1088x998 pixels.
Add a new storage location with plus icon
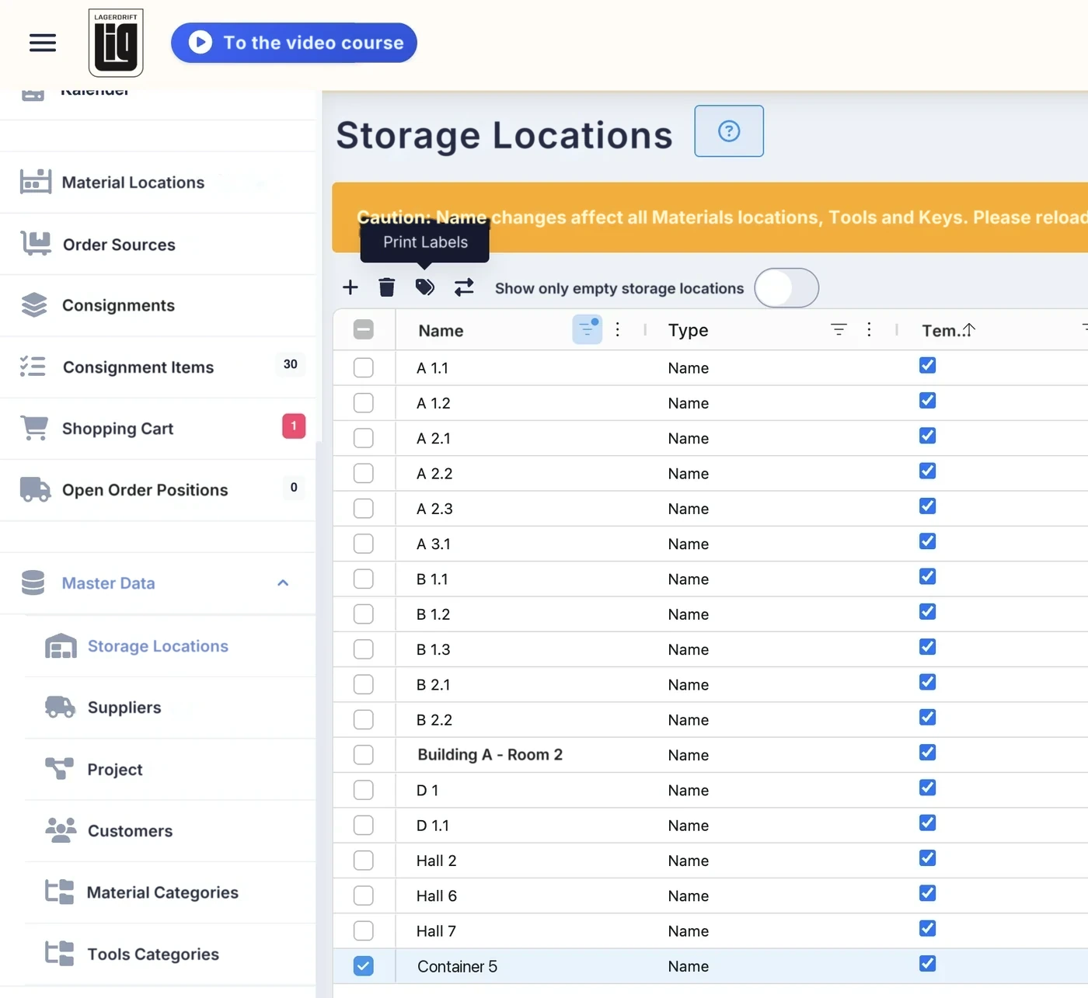[x=350, y=287]
